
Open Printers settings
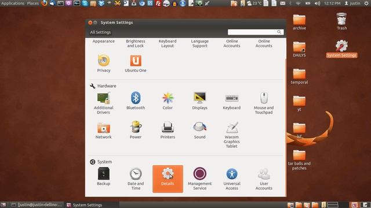tap(168, 131)
